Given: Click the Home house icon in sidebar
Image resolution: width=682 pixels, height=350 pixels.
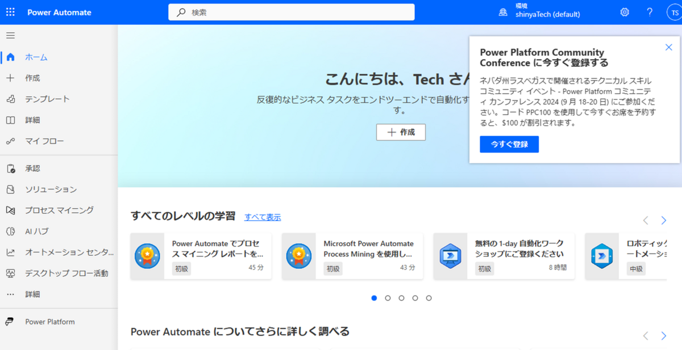Looking at the screenshot, I should pos(10,57).
